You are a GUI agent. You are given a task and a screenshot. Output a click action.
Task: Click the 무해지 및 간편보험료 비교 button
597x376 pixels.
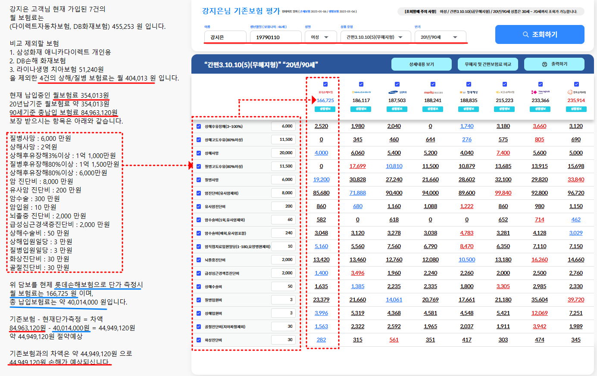488,64
